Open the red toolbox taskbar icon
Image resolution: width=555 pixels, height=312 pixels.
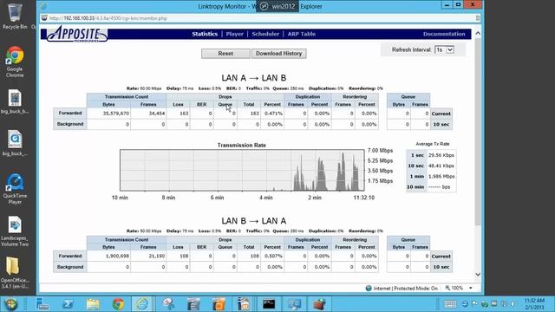pos(319,304)
